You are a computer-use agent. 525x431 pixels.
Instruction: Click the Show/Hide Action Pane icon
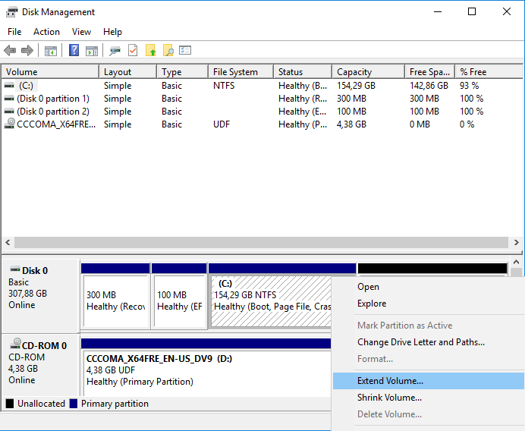91,51
